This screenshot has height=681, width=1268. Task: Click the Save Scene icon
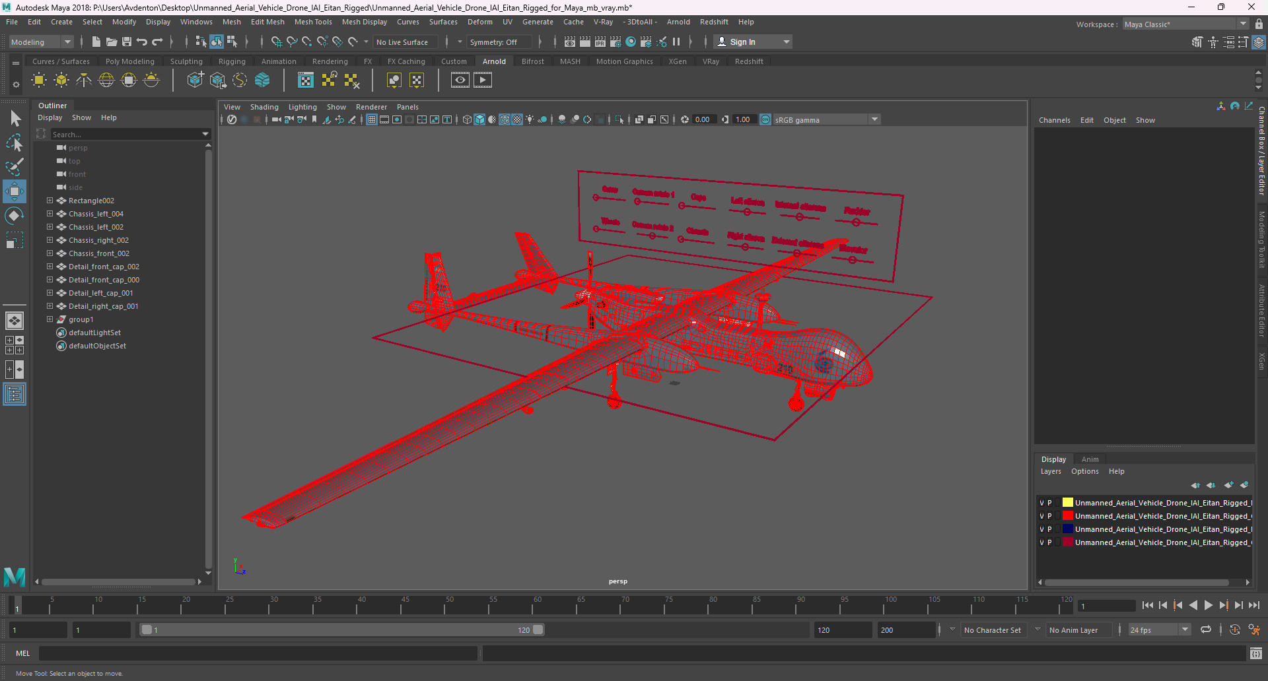pos(127,42)
